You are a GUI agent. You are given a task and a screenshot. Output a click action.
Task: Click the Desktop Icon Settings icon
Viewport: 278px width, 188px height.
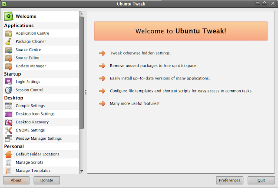pyautogui.click(x=9, y=114)
